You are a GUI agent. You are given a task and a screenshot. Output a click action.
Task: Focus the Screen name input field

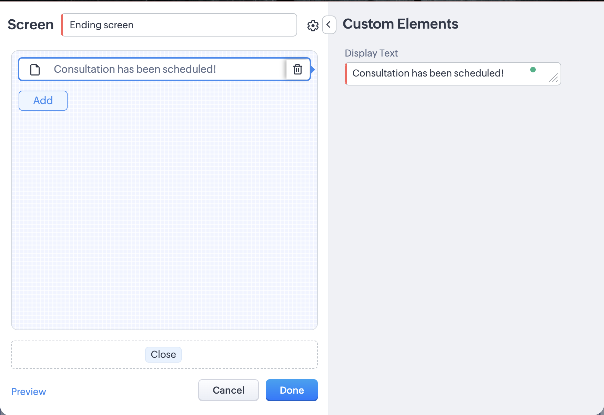[179, 25]
